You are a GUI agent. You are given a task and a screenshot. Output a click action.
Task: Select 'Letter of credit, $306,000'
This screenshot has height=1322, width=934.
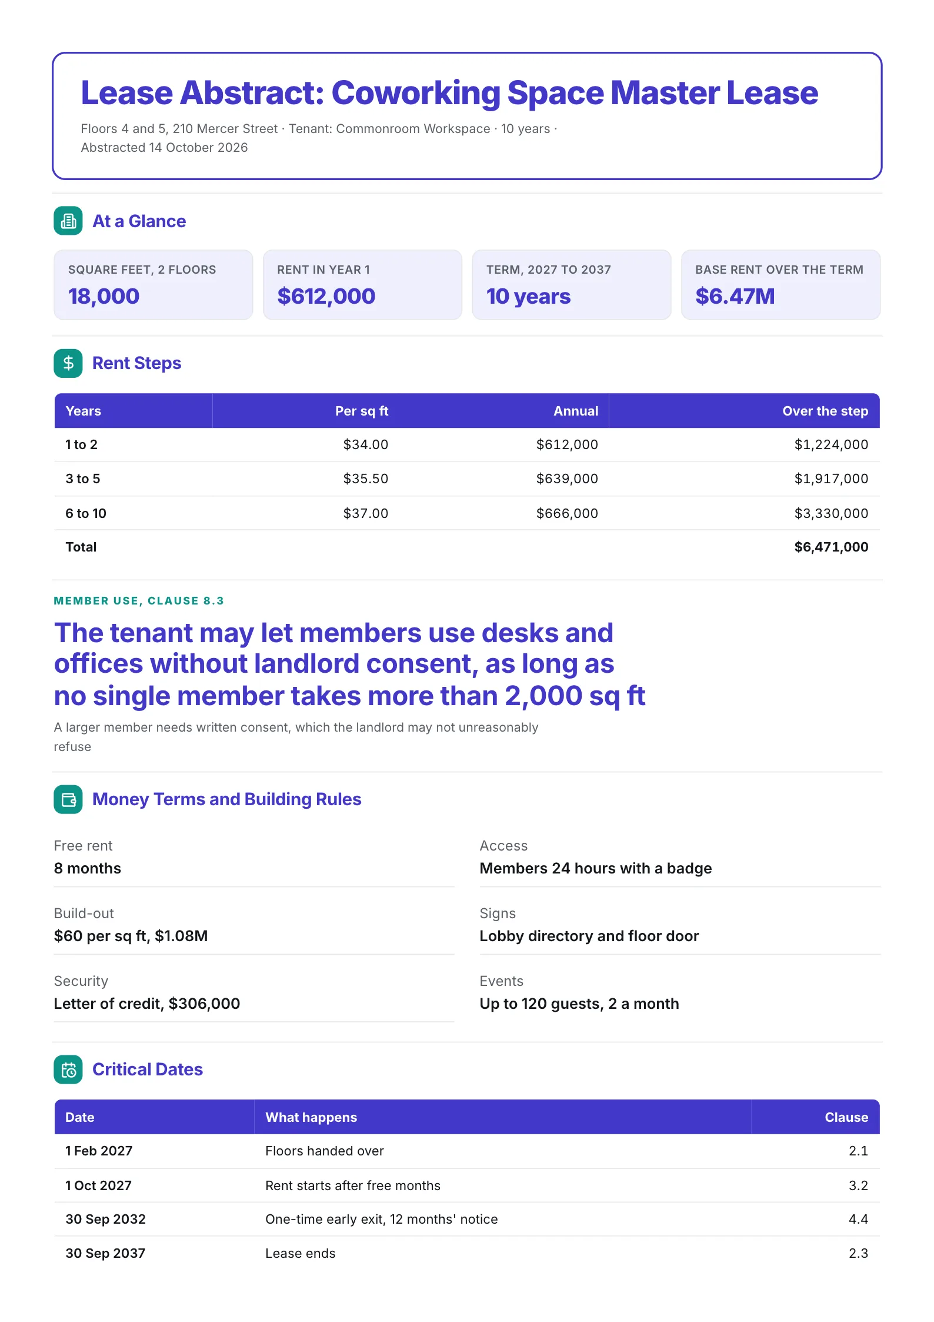pos(147,1004)
